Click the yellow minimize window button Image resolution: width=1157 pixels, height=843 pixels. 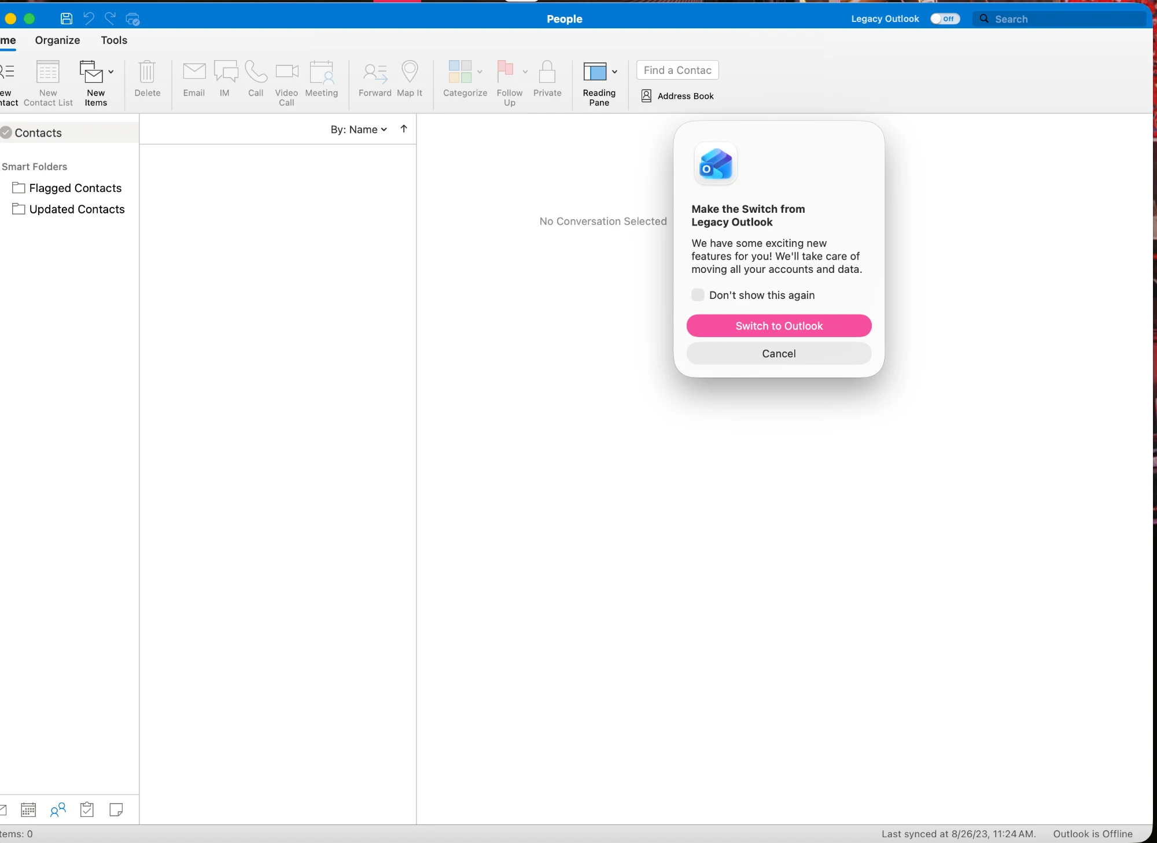[10, 19]
